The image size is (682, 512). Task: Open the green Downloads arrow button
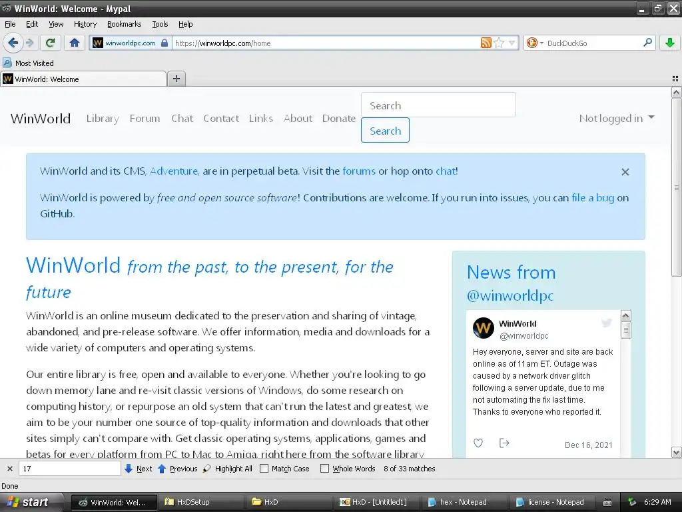(670, 43)
